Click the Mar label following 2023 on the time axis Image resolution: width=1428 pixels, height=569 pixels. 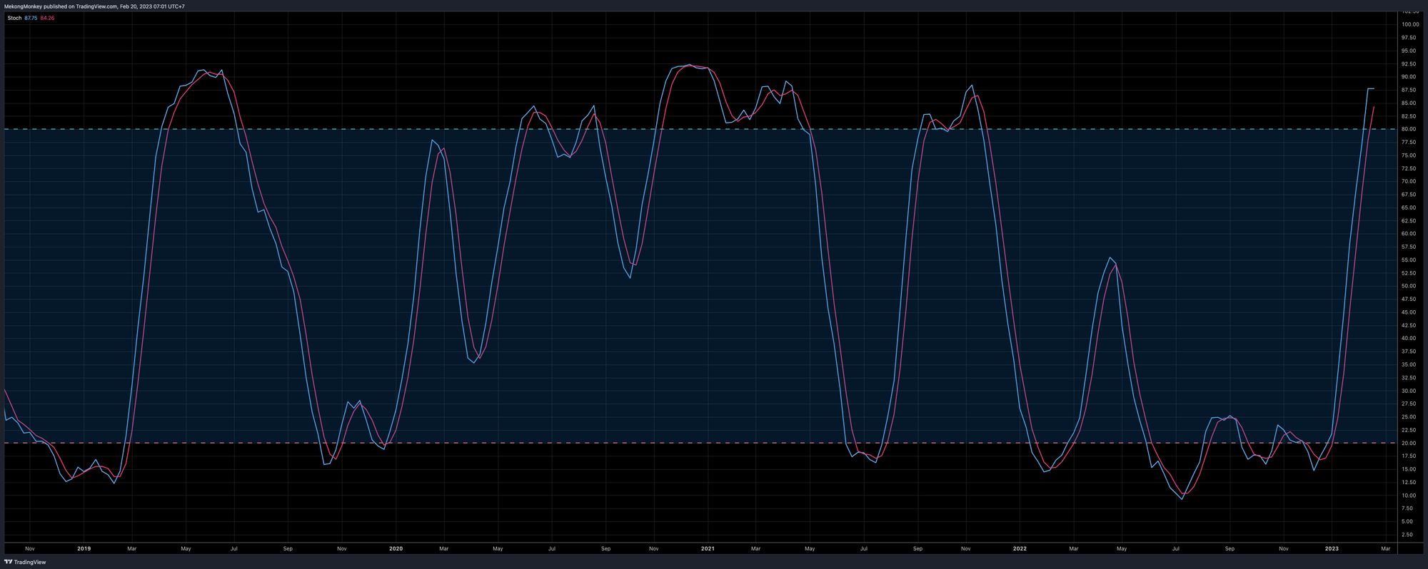(1385, 548)
